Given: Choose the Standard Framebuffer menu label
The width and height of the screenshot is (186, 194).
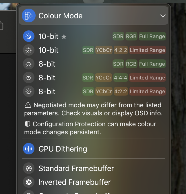Looking at the screenshot, I should (76, 168).
